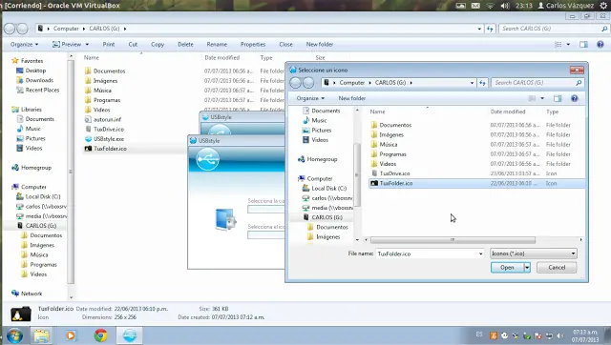Open the dialog's help icon
The image size is (611, 345).
coord(574,98)
